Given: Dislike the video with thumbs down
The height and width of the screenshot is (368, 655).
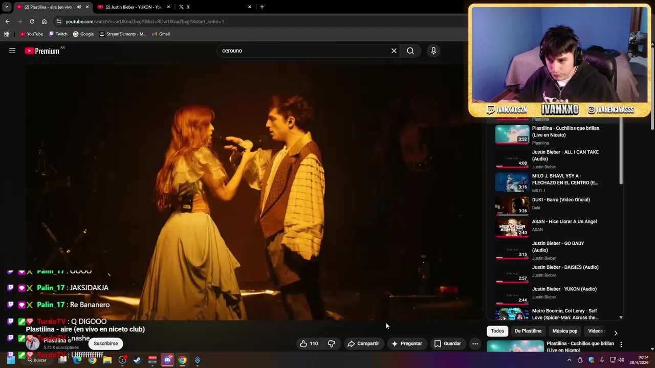Looking at the screenshot, I should 332,343.
